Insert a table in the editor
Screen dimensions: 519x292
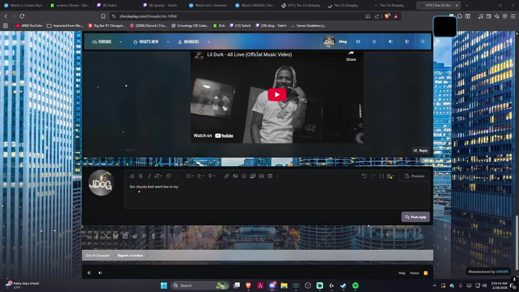click(x=270, y=176)
